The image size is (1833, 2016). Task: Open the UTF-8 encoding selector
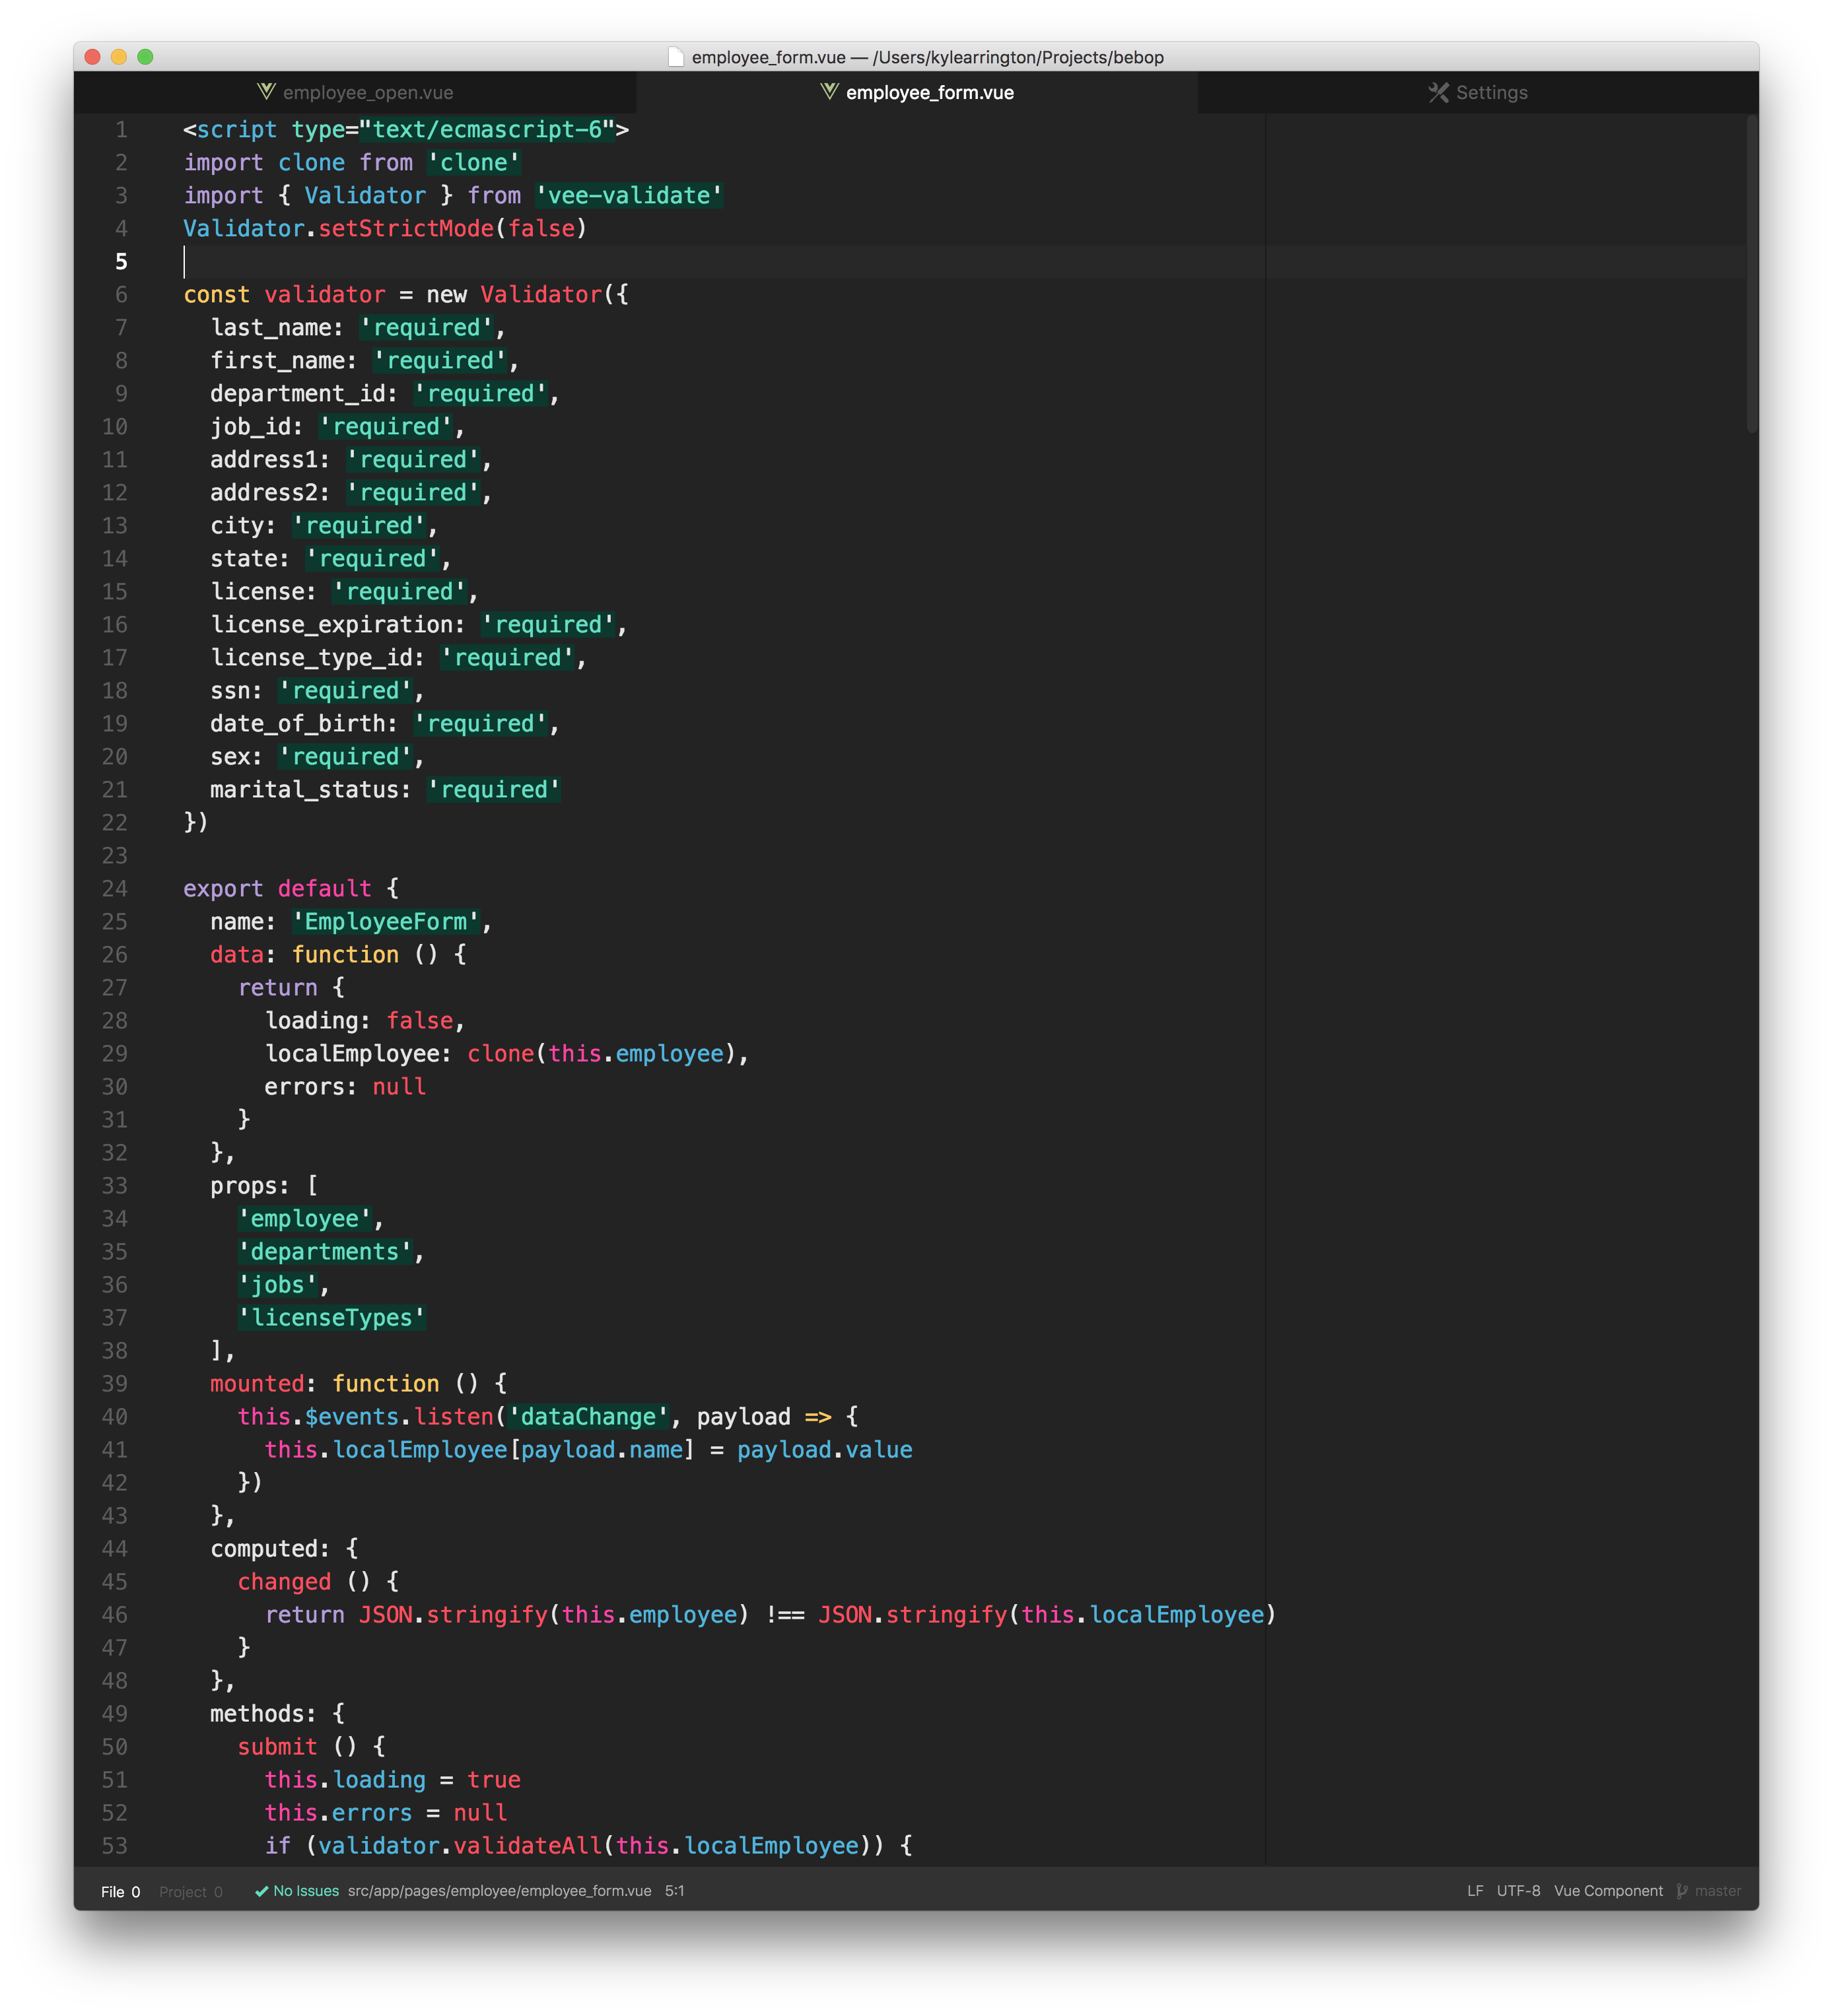click(x=1518, y=1891)
